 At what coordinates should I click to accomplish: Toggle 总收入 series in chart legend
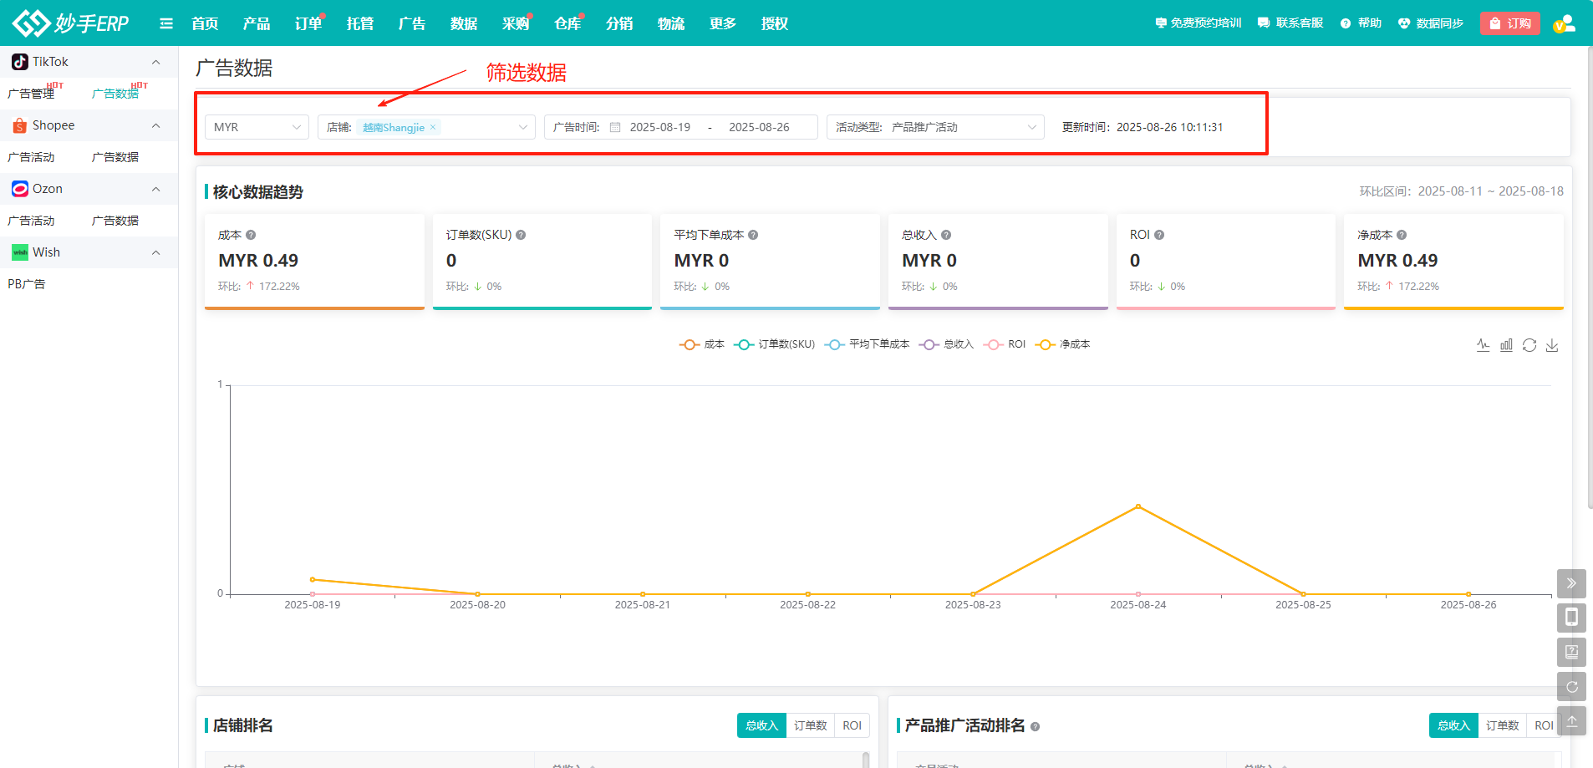click(x=946, y=344)
